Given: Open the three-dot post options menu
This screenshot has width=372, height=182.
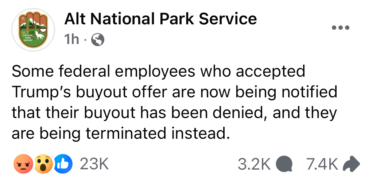Looking at the screenshot, I should (340, 28).
